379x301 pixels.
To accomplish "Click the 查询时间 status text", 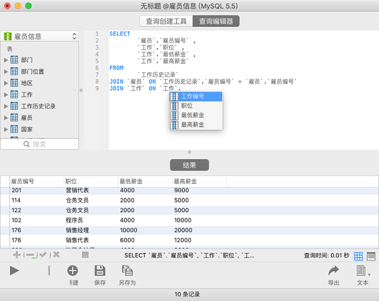I will (326, 256).
